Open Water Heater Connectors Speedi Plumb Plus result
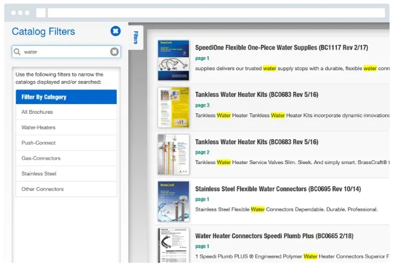Image resolution: width=395 pixels, height=267 pixels. tap(274, 236)
